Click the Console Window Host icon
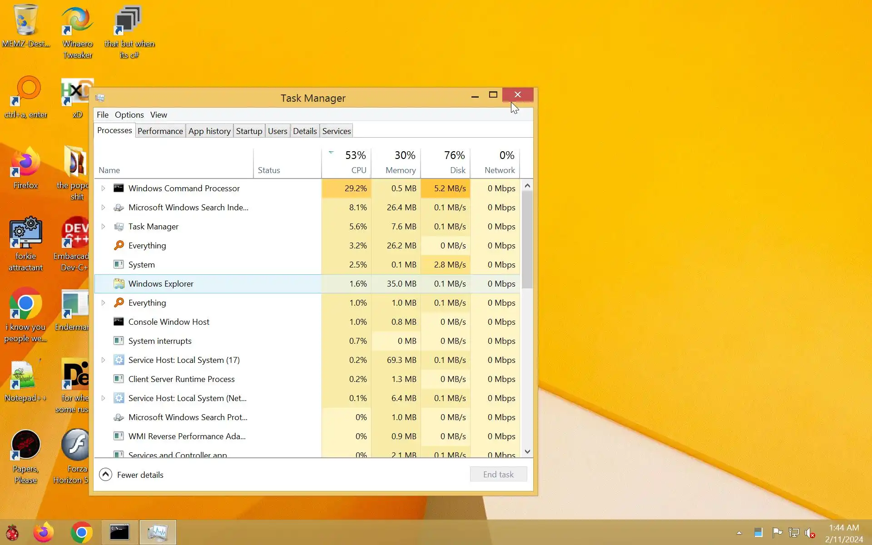This screenshot has height=545, width=872. click(x=119, y=322)
